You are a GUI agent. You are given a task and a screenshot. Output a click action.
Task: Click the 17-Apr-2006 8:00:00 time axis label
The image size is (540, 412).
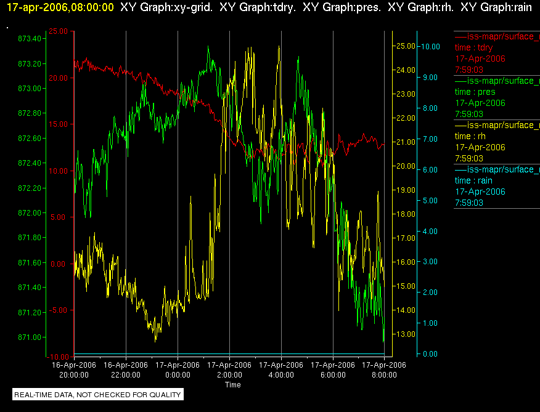tap(384, 370)
